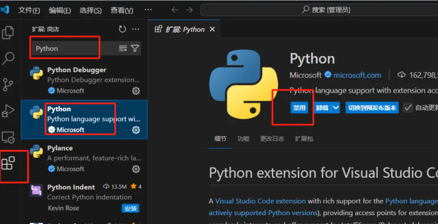Clear extension search results
Viewport: 438px width, 224px height.
(x=123, y=49)
